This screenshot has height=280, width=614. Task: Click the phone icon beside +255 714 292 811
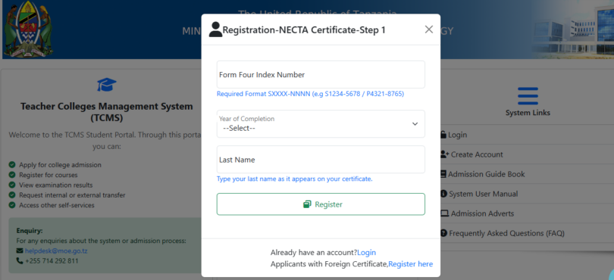tap(20, 260)
